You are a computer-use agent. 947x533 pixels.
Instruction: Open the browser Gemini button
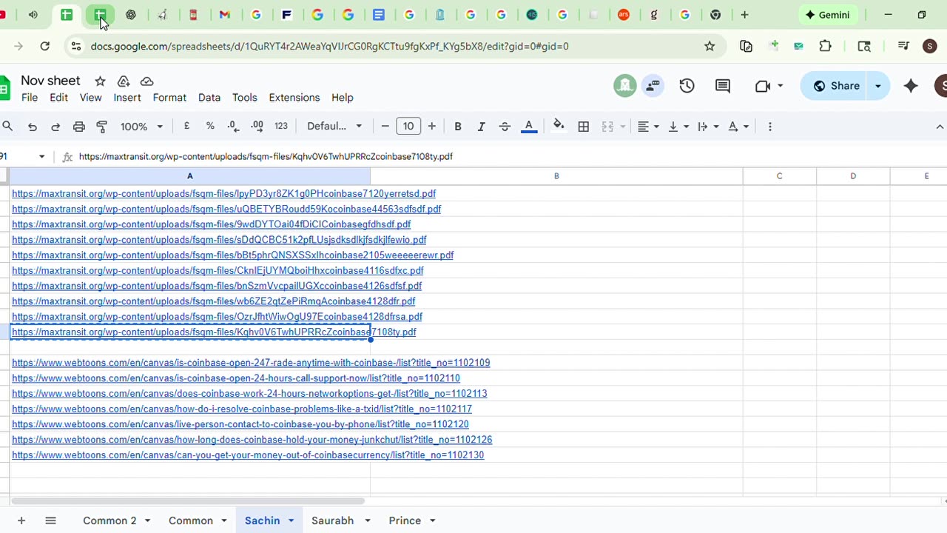point(827,15)
